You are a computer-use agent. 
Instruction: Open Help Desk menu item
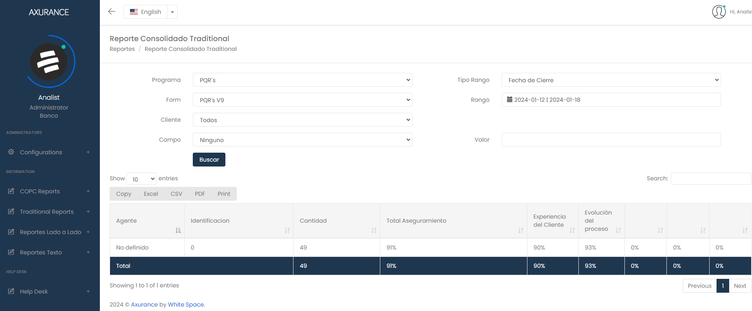click(34, 291)
